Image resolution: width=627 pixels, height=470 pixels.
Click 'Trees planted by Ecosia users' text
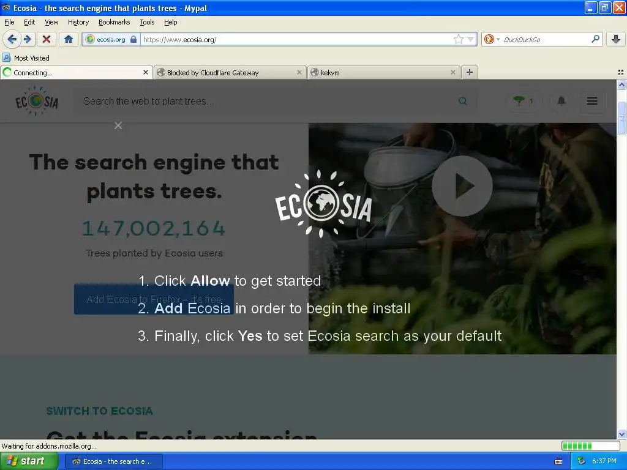[154, 253]
